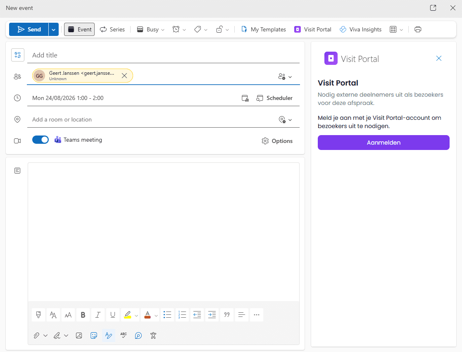
Task: Open the reminder alarm clock dropdown
Action: pos(179,29)
